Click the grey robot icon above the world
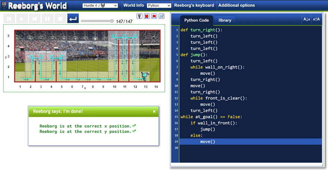 (139, 16)
